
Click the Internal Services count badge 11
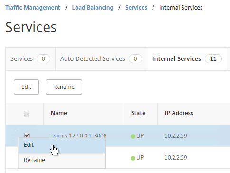(213, 59)
